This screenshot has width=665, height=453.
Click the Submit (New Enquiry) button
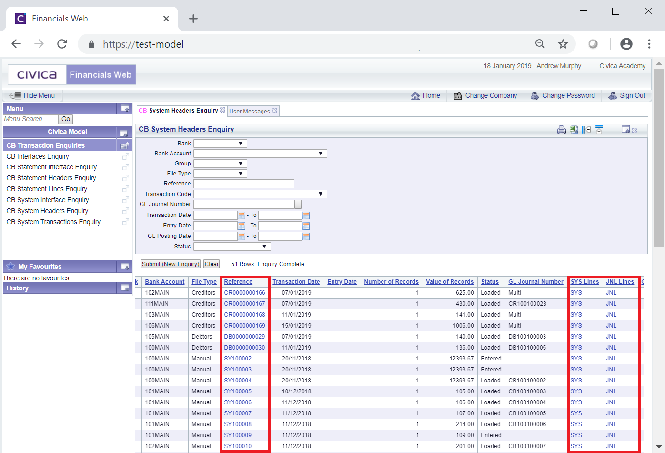coord(171,264)
